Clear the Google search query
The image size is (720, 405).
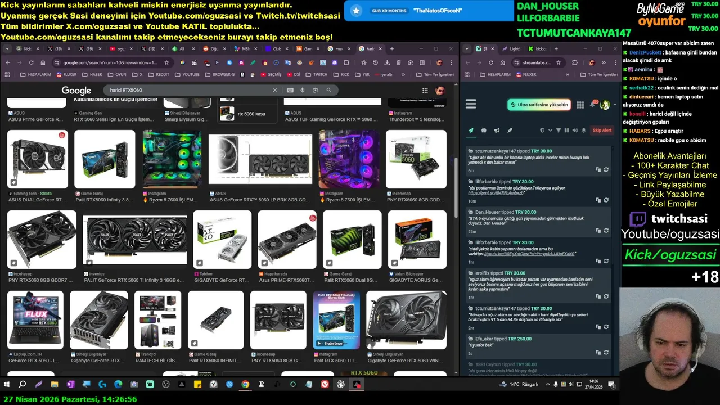click(x=275, y=90)
